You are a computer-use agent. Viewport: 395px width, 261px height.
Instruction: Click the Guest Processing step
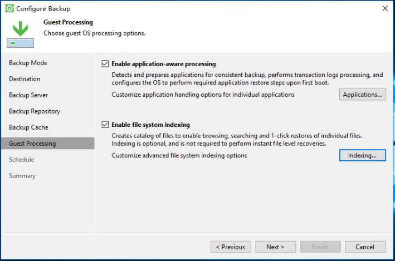tap(47, 143)
